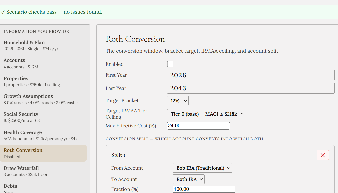Click the Split 1 heading

click(x=118, y=155)
